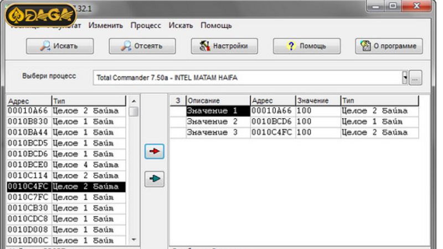Click type cell of Значение 2 row
The height and width of the screenshot is (249, 443).
(379, 122)
